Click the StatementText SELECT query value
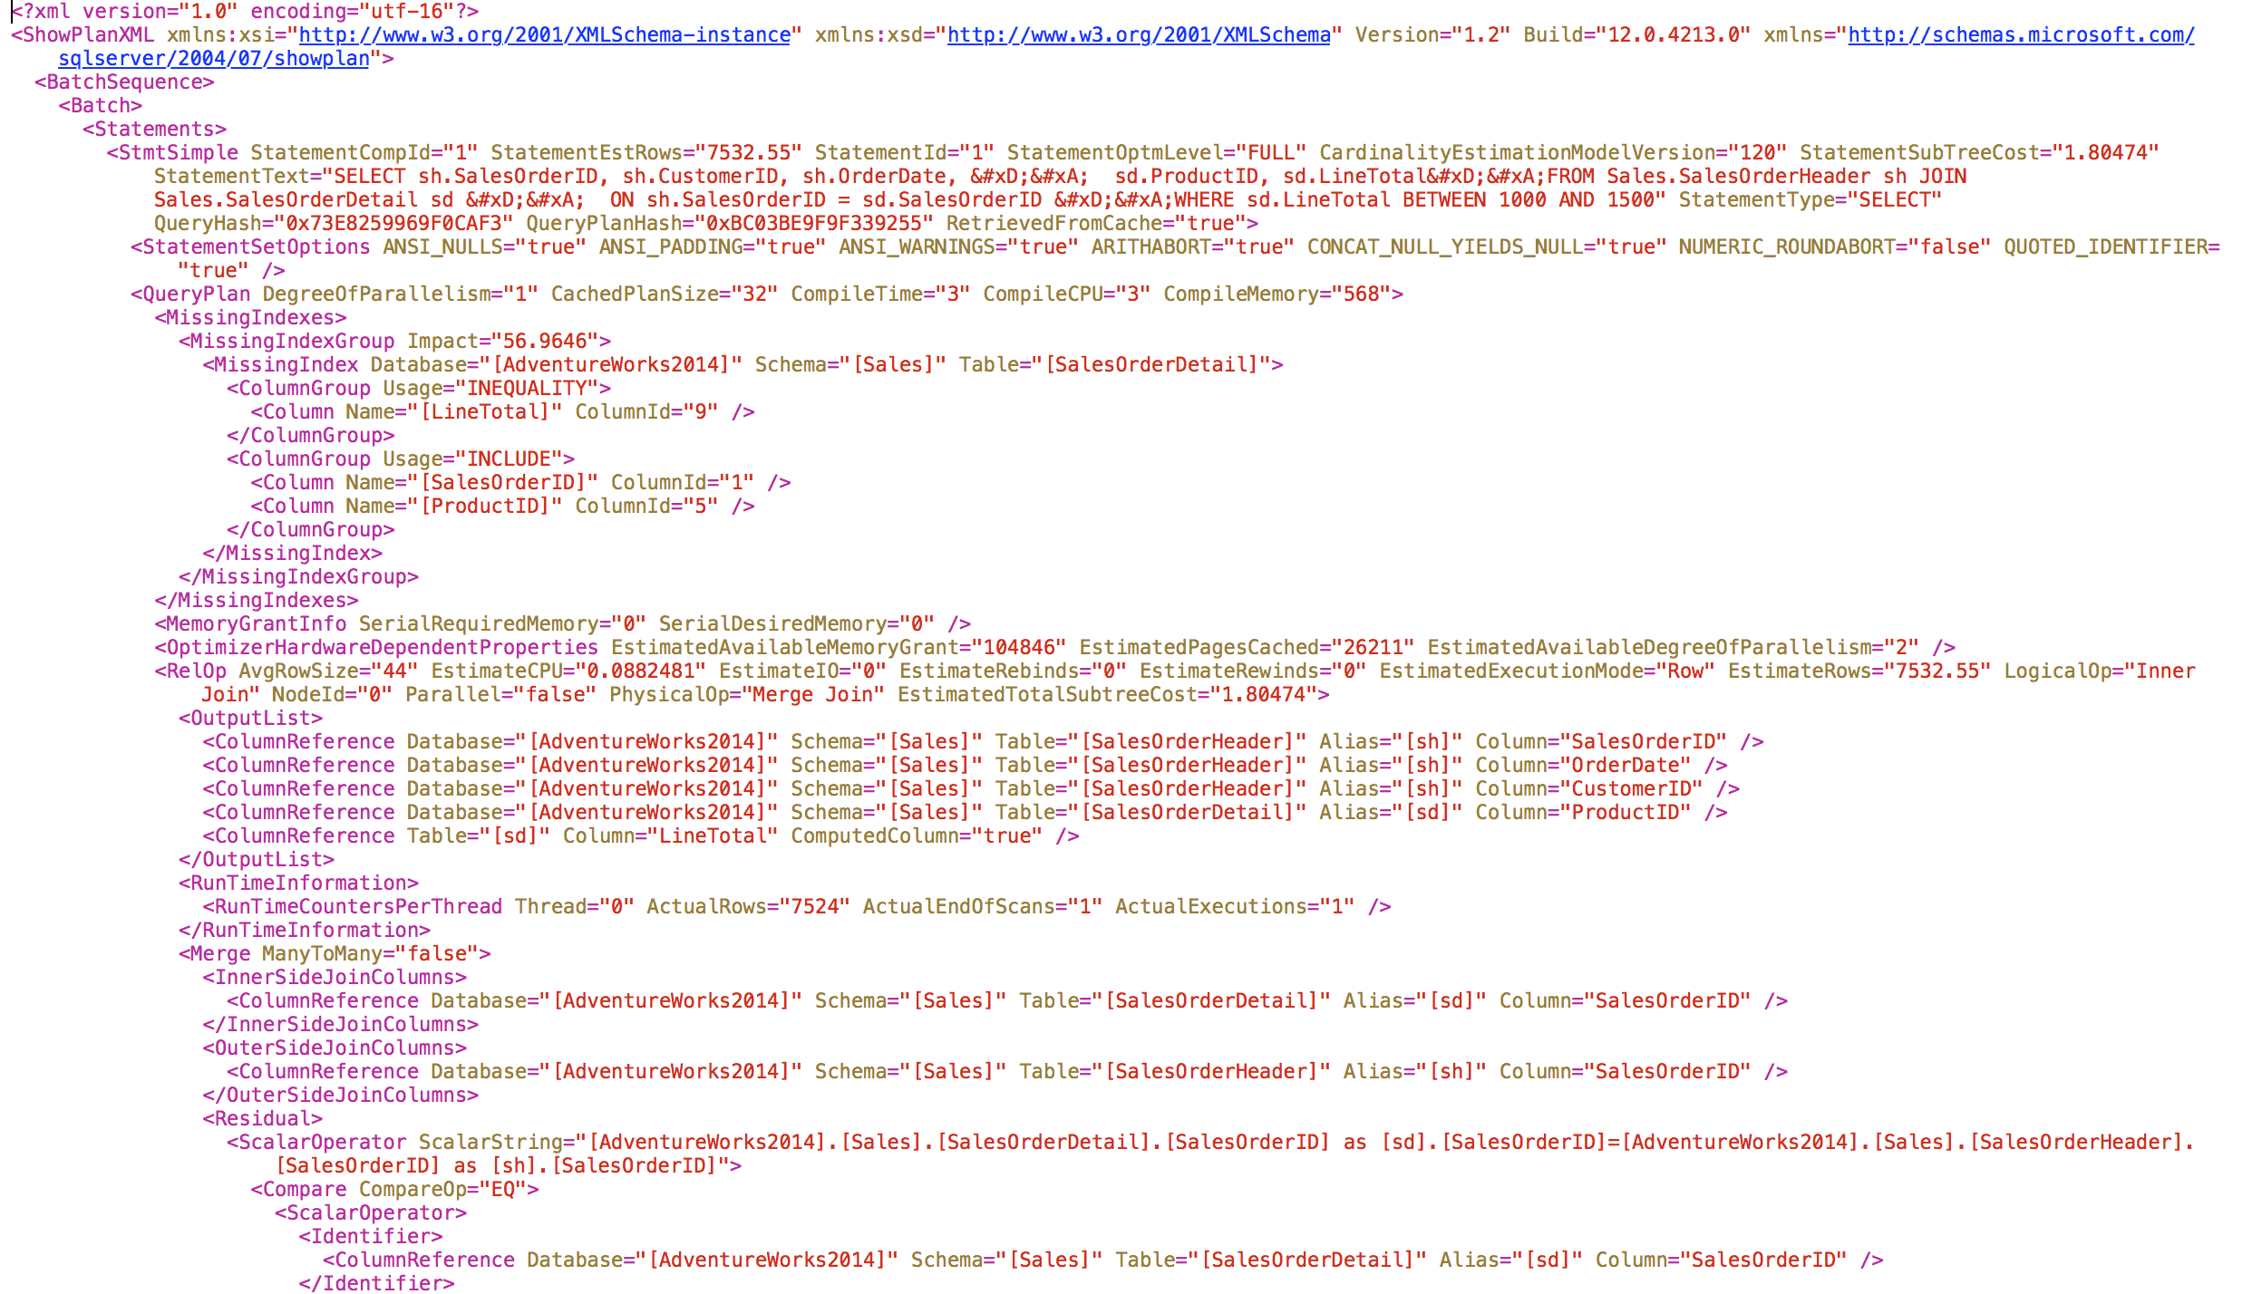The width and height of the screenshot is (2252, 1294). pyautogui.click(x=1061, y=188)
